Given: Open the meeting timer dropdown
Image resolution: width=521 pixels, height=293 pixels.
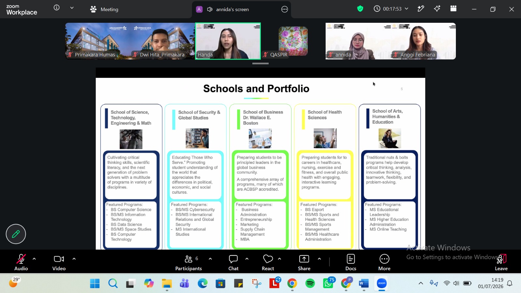Looking at the screenshot, I should point(391,9).
